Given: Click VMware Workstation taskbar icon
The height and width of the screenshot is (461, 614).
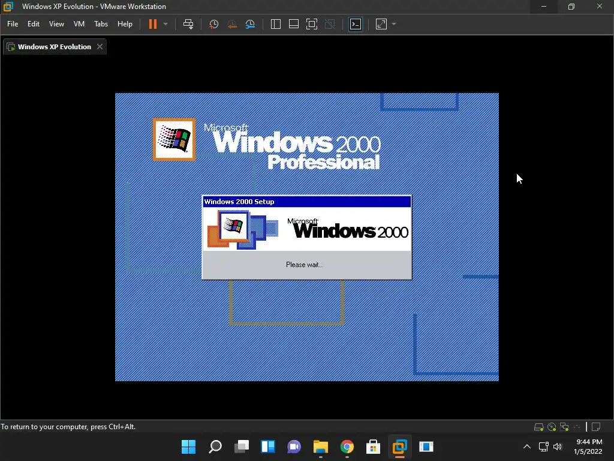Looking at the screenshot, I should [x=400, y=447].
